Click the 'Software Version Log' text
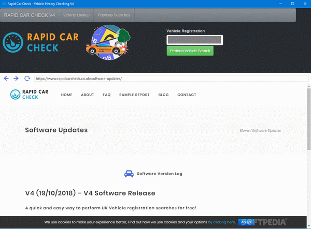Screen dimensions: 311x229 coord(160,174)
